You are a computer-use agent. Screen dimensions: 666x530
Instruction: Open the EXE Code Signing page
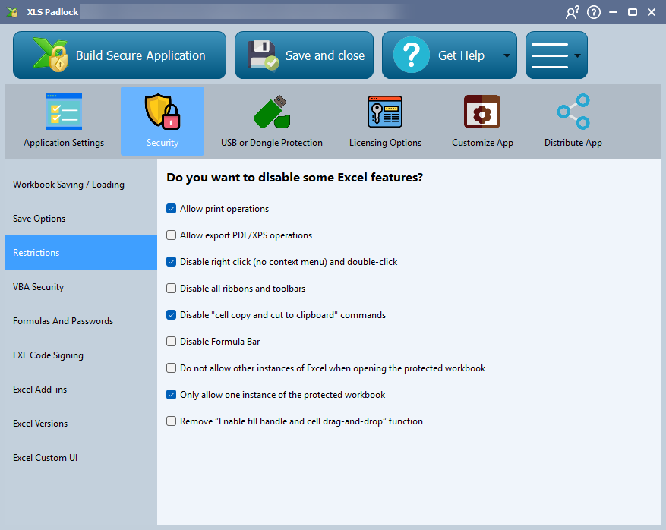(x=48, y=355)
